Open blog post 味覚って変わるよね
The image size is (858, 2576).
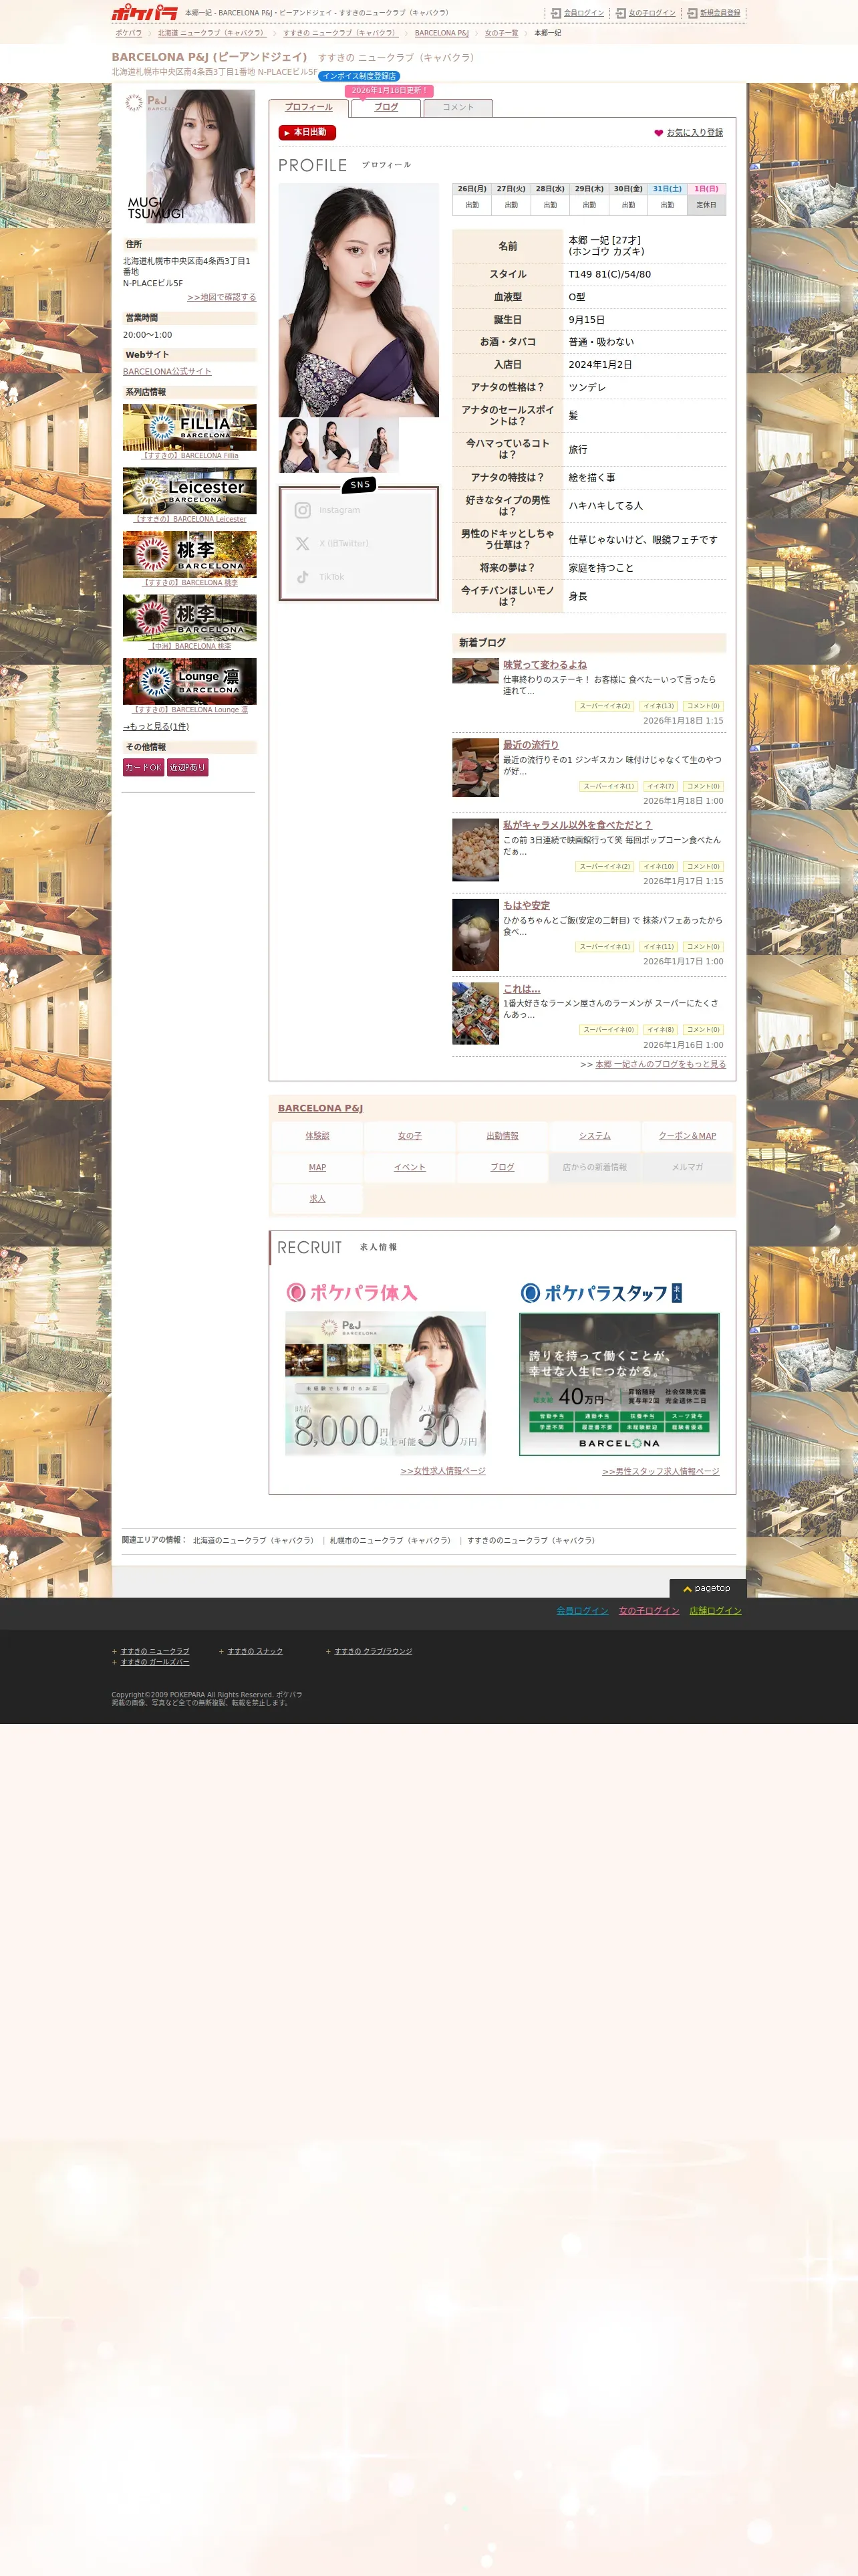pos(545,664)
